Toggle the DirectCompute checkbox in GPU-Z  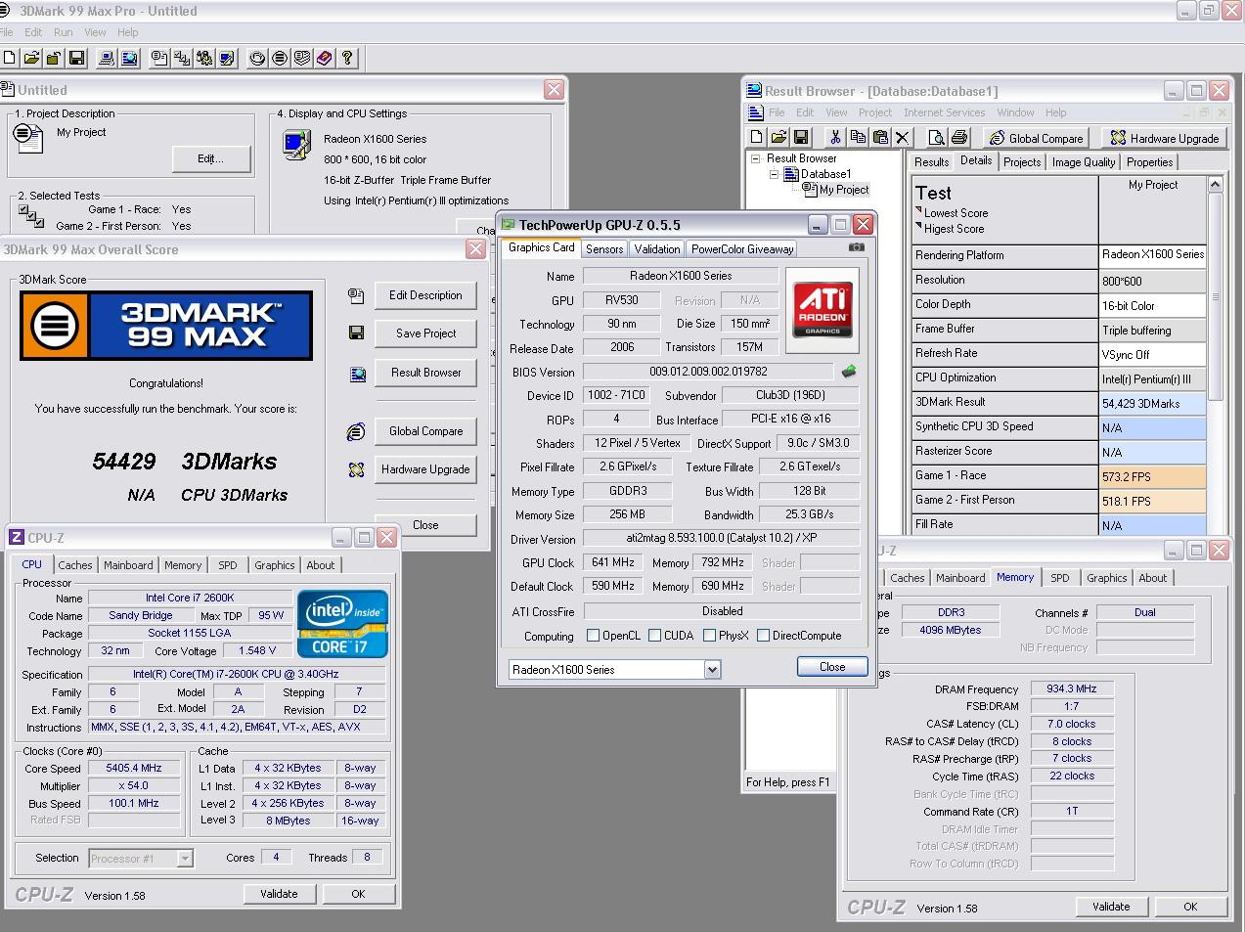click(763, 636)
